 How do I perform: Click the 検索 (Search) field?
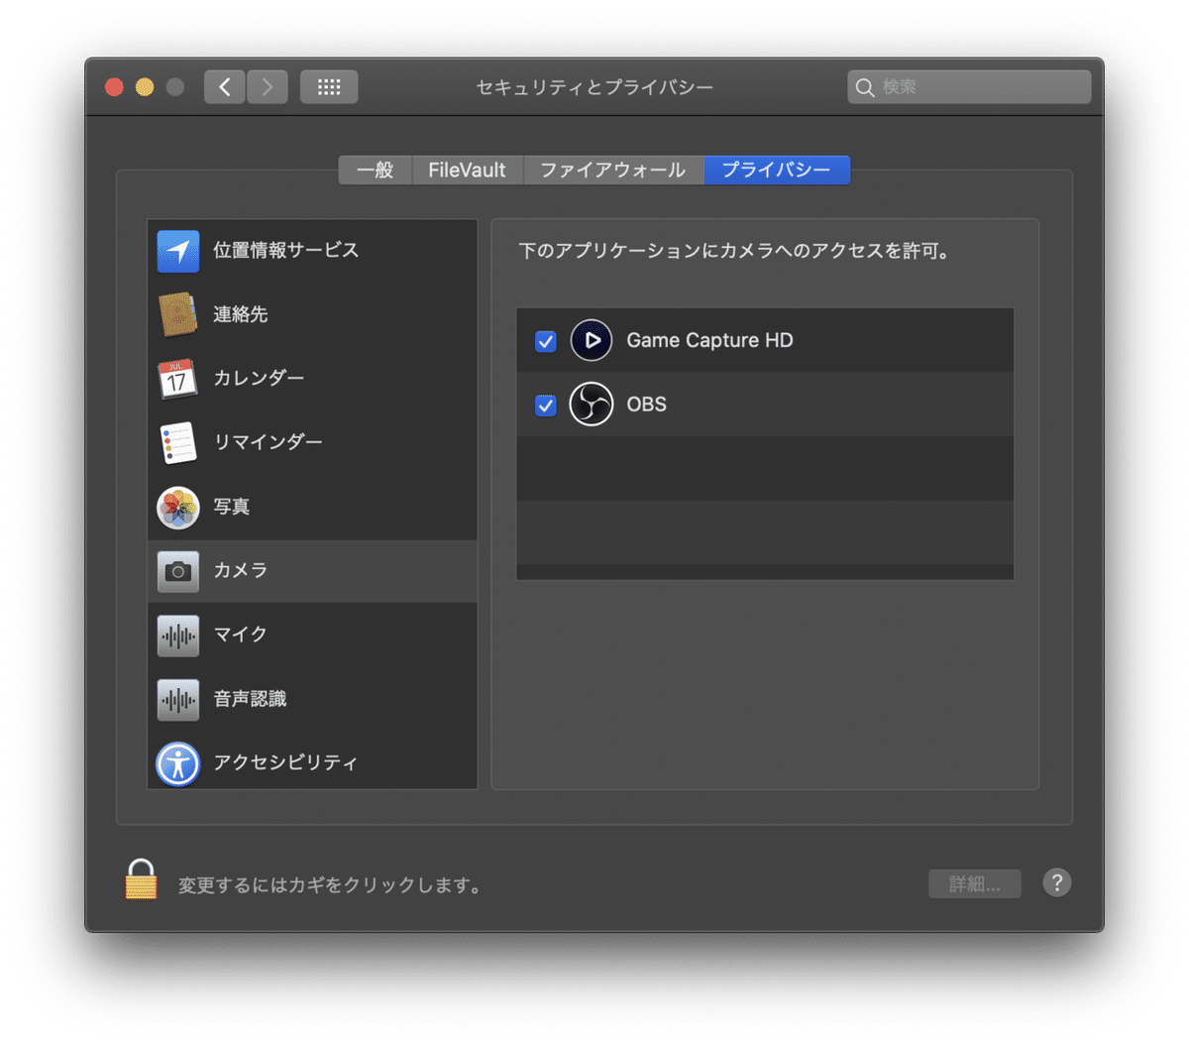[x=968, y=87]
